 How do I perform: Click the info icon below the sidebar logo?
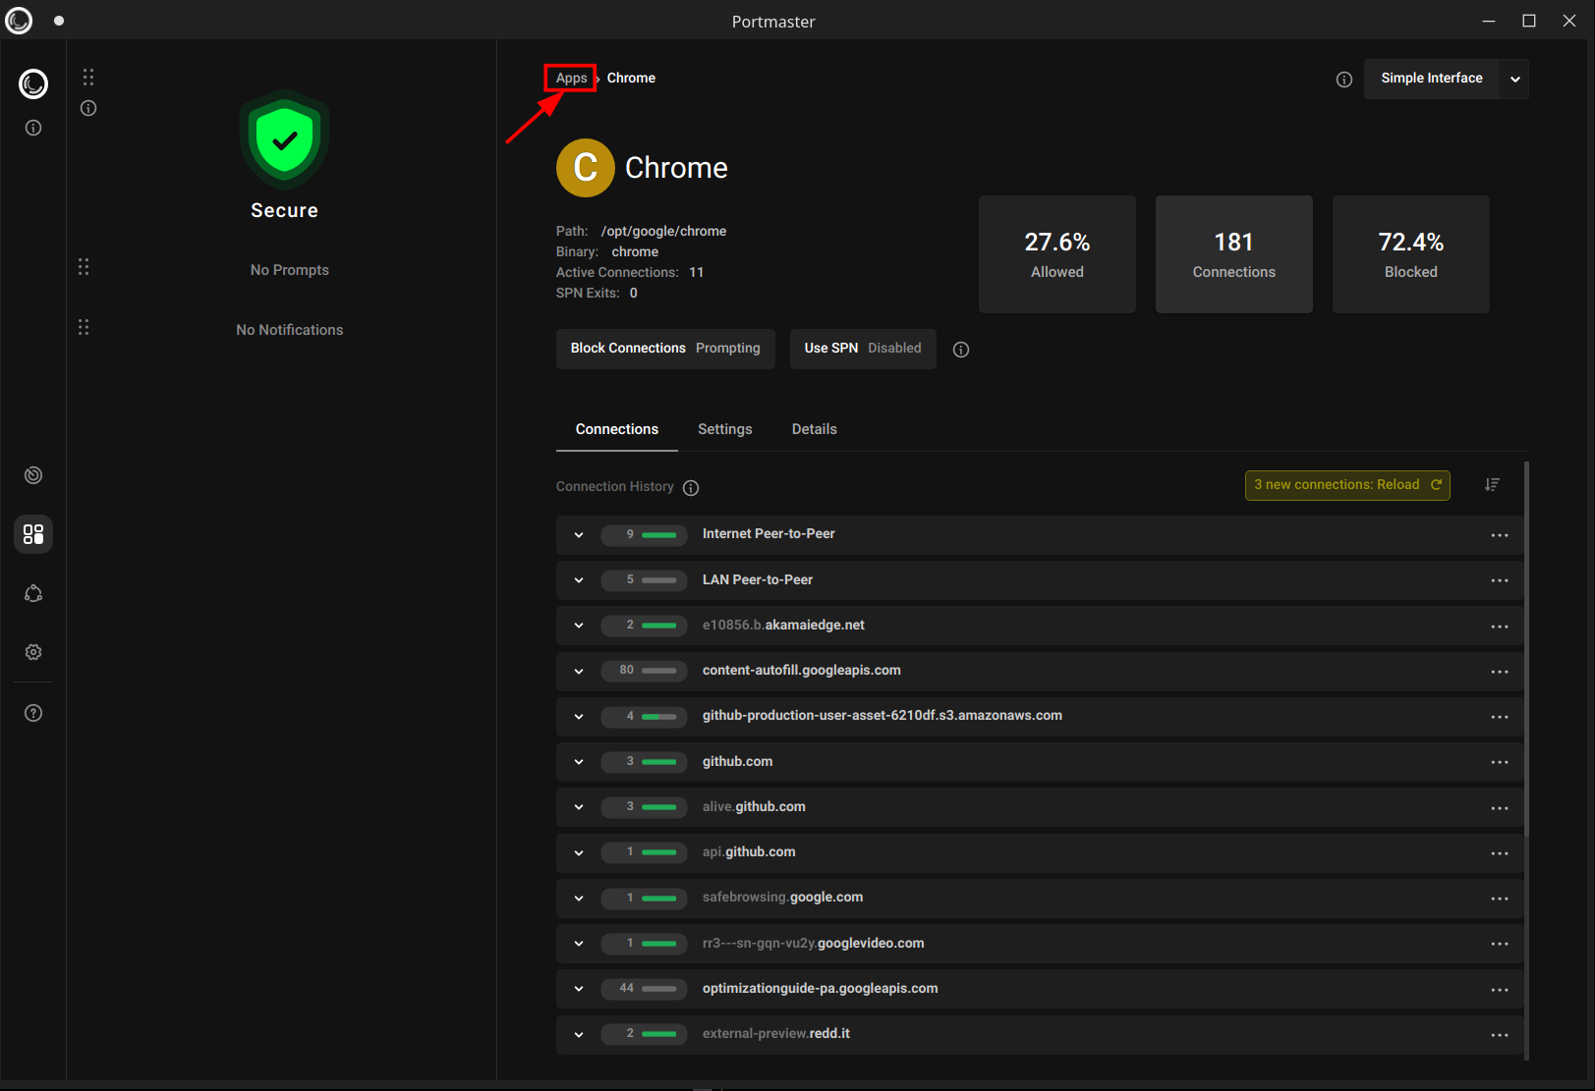[33, 128]
